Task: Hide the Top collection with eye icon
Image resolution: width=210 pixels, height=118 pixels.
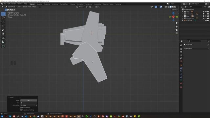Action: tap(206, 12)
